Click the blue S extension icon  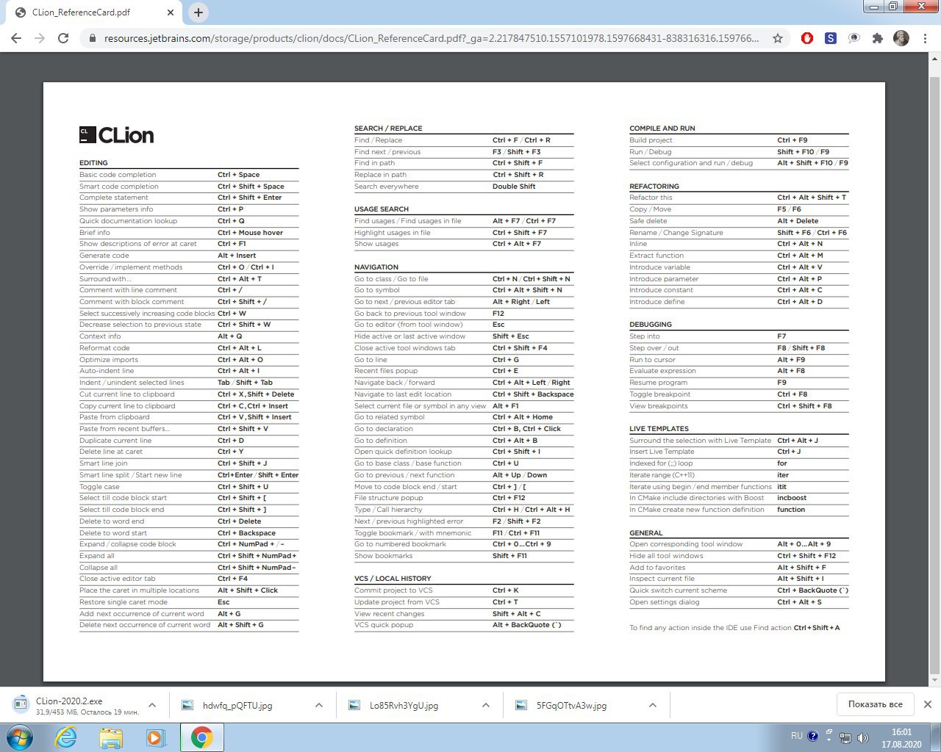(831, 38)
